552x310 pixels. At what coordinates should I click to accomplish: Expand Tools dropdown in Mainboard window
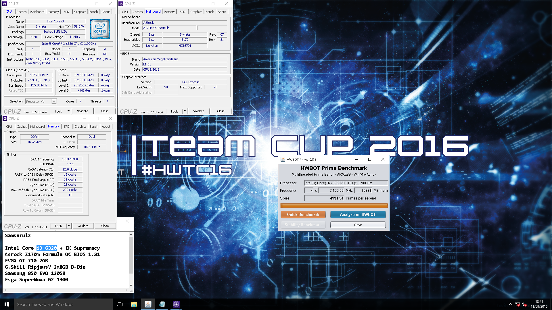coord(185,111)
